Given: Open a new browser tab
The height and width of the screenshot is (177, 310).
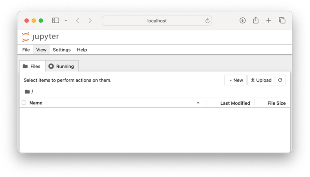Looking at the screenshot, I should pos(269,21).
